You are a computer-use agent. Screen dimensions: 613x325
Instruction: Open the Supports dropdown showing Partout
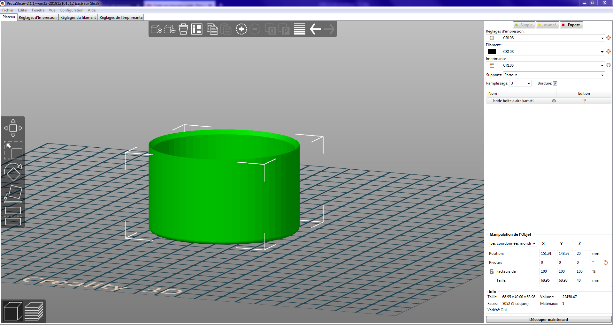(554, 75)
